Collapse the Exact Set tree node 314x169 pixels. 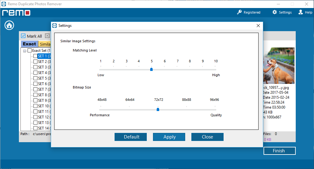click(24, 51)
